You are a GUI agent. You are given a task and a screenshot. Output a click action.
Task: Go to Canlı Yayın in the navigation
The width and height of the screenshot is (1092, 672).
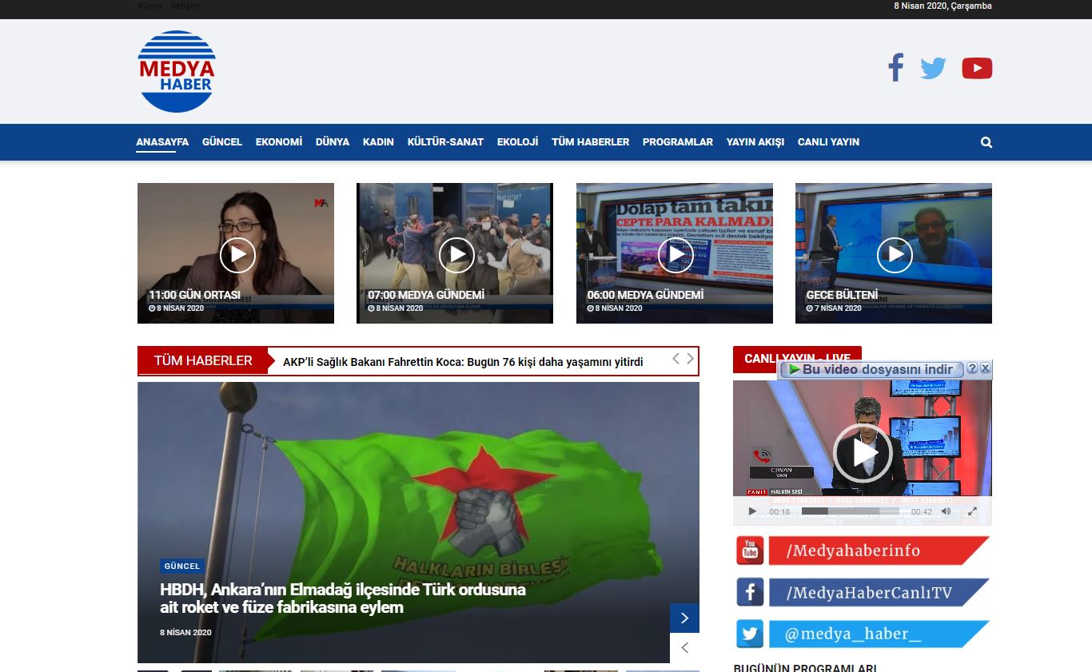click(x=828, y=142)
